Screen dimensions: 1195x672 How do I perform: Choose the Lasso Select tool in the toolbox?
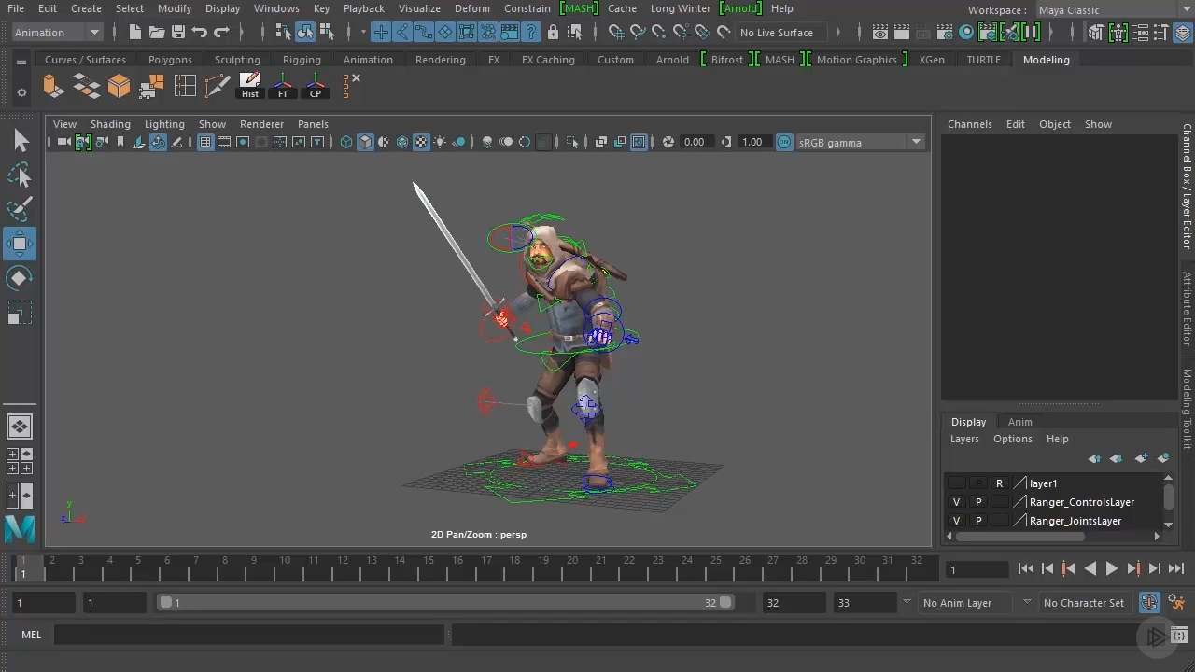(20, 175)
